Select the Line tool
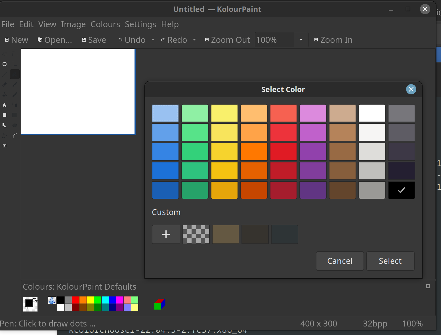The width and height of the screenshot is (441, 335). 5,74
